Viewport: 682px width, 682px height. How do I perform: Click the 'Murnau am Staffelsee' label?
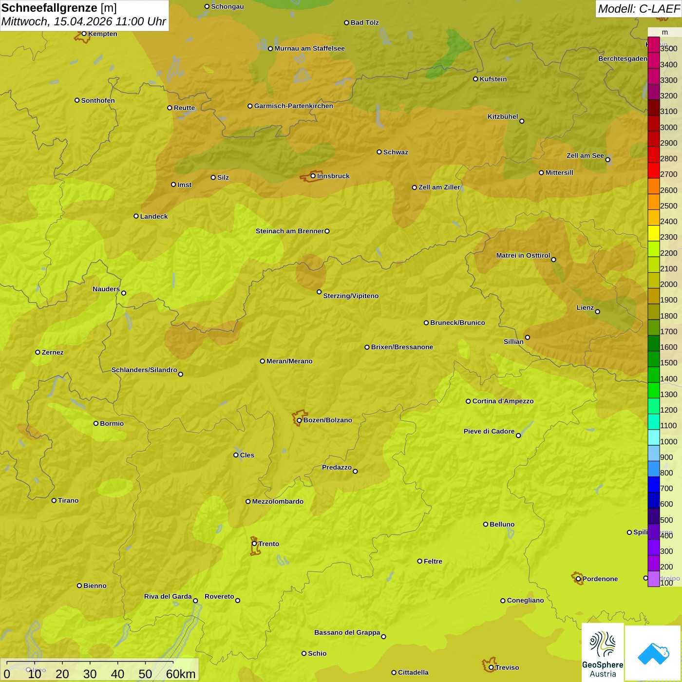[309, 48]
